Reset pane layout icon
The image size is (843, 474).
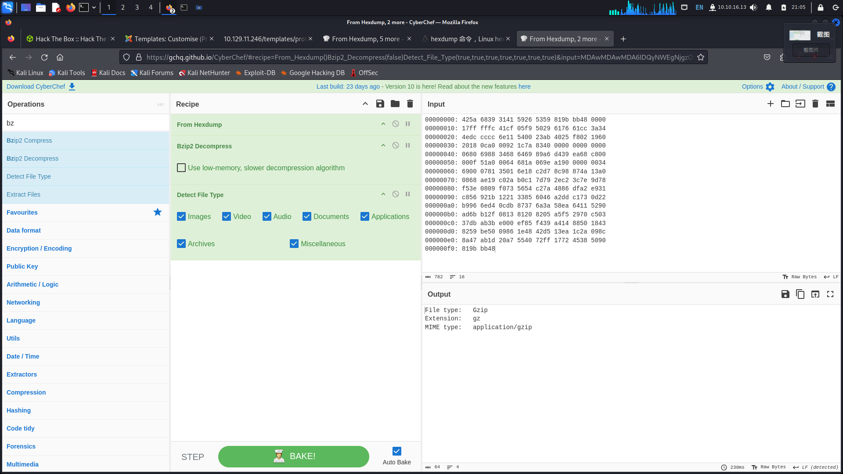point(830,104)
